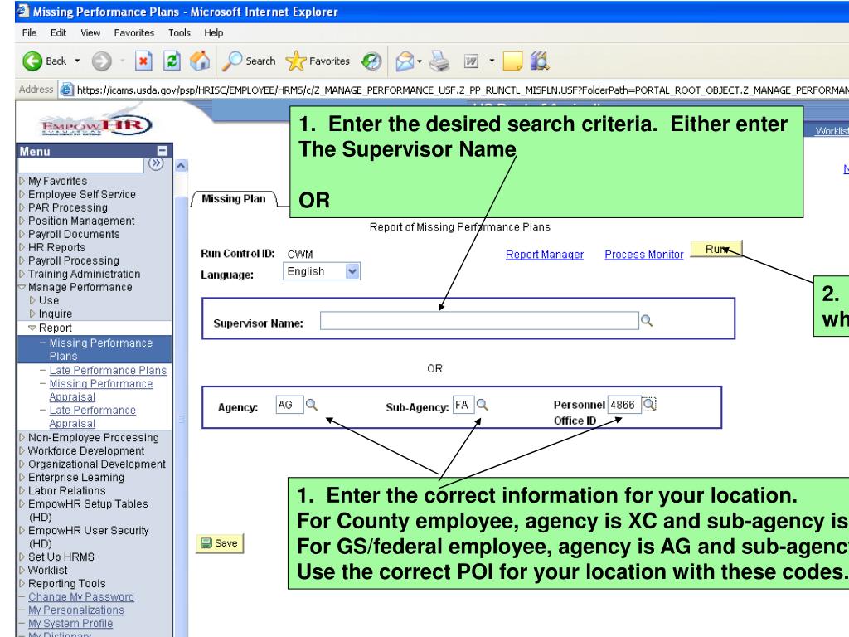This screenshot has width=849, height=637.
Task: Expand PAR Processing
Action: coord(68,207)
